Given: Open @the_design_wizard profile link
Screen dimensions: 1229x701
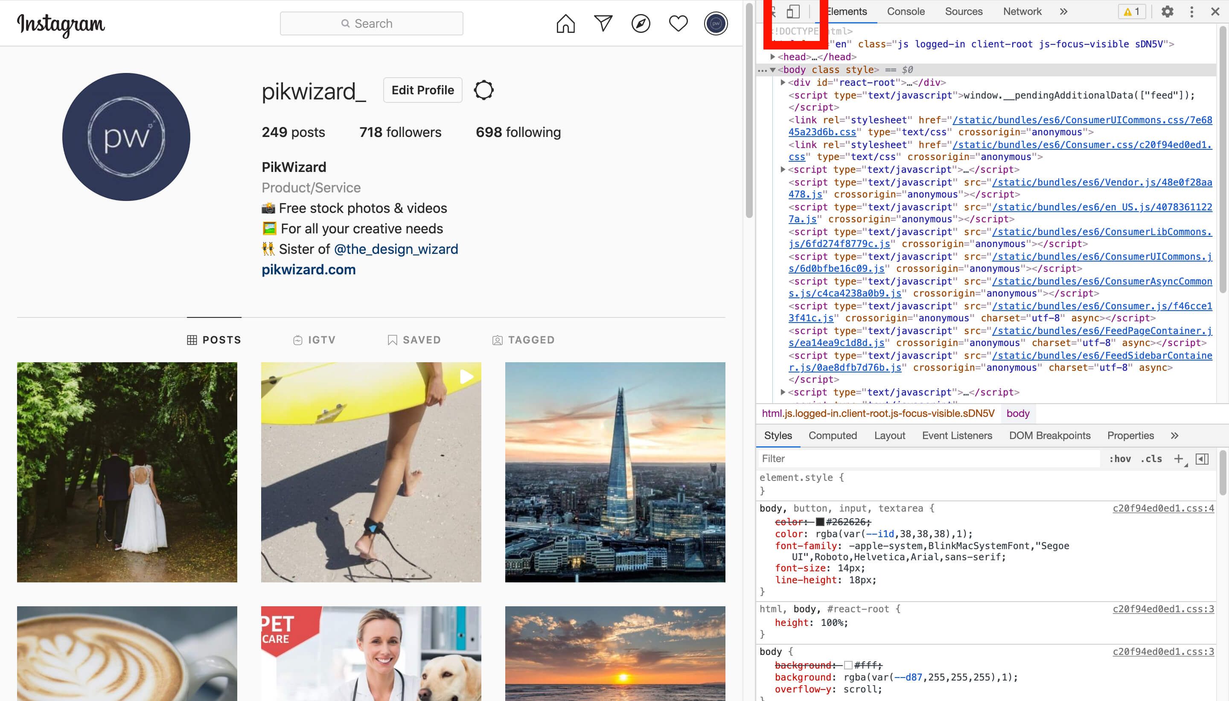Looking at the screenshot, I should click(396, 250).
